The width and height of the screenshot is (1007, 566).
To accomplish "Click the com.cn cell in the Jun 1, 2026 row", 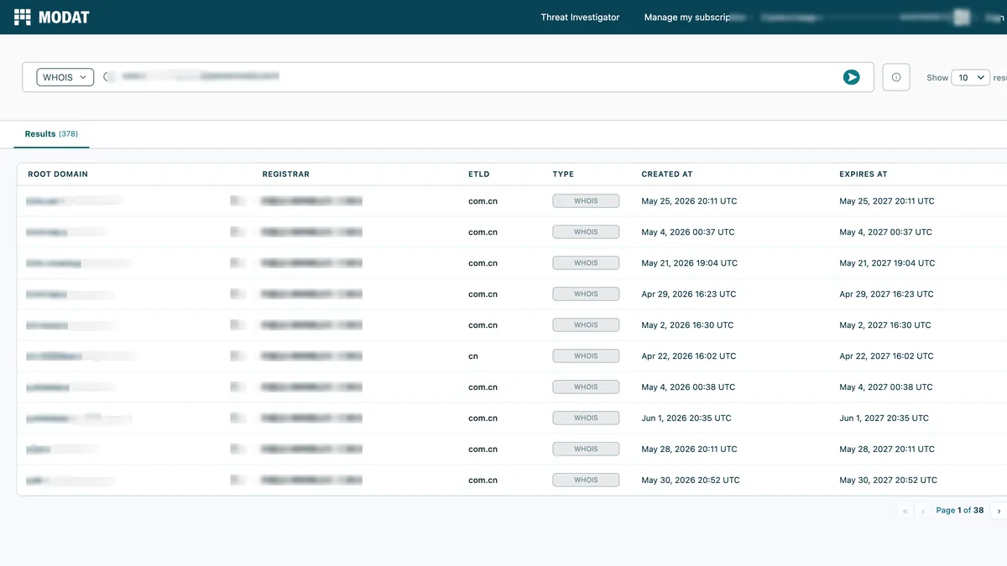I will coord(483,418).
